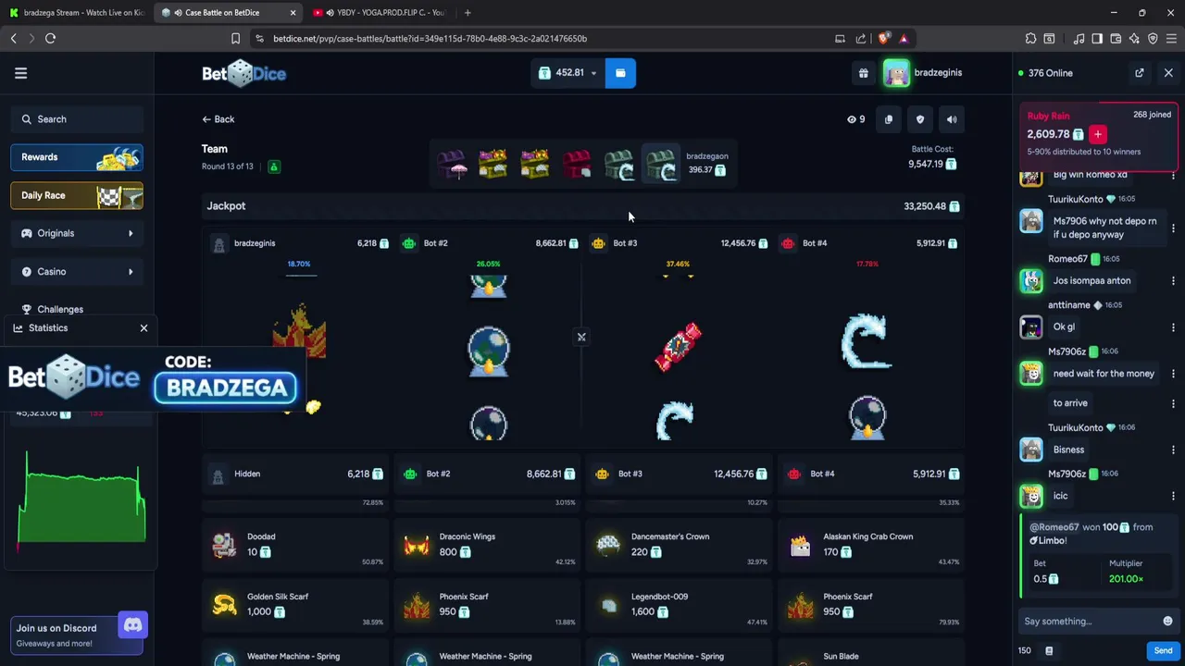Click the address bar URL
The image size is (1185, 666).
click(x=430, y=39)
